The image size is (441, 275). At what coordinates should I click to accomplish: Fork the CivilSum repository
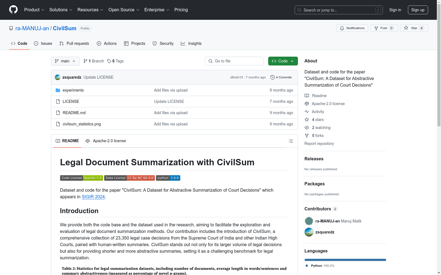coord(384,28)
